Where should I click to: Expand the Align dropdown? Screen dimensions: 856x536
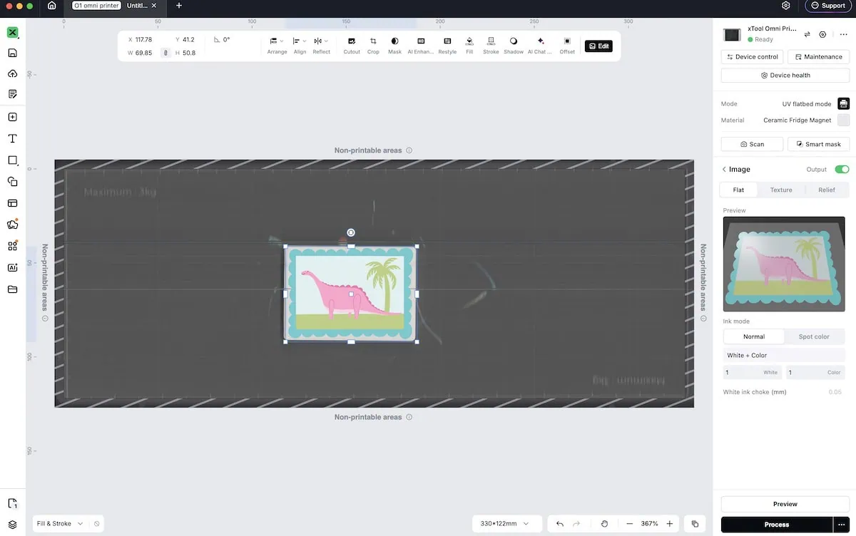coord(300,46)
